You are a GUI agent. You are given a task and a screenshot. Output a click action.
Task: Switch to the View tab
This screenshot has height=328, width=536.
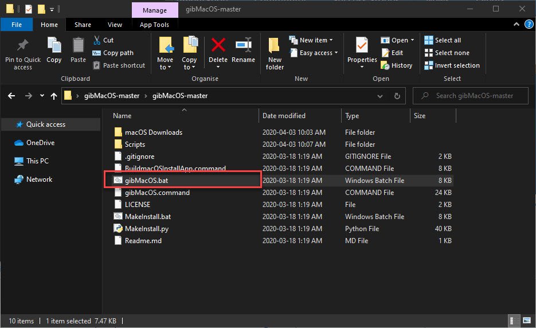pos(115,25)
